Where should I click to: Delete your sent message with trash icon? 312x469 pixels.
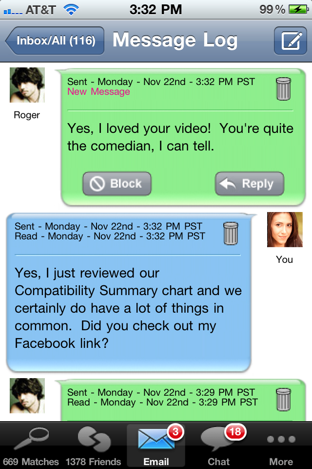tap(231, 234)
